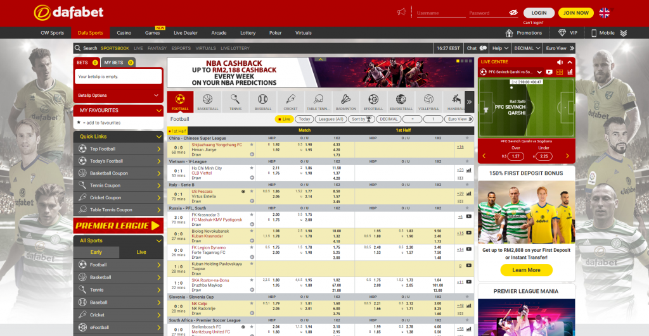Open the Leagues (All) filter

[331, 119]
